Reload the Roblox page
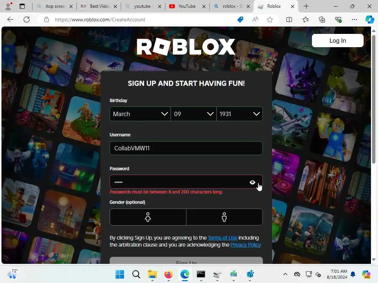The height and width of the screenshot is (283, 378). tap(27, 20)
